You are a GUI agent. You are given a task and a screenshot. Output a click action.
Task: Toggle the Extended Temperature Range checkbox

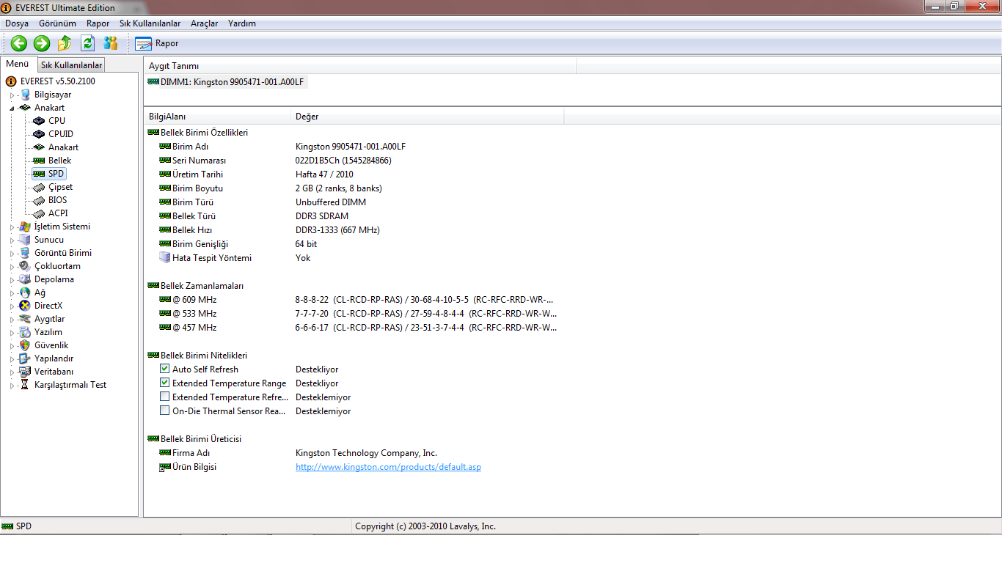164,383
